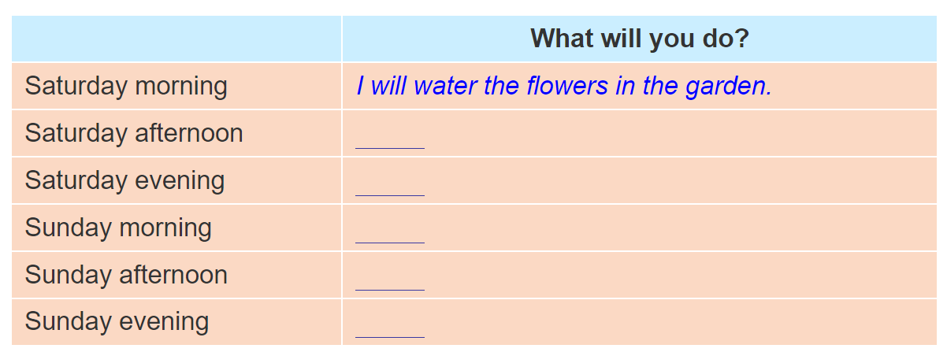The width and height of the screenshot is (947, 352).
Task: Select the "Sunday evening" row label
Action: pyautogui.click(x=117, y=321)
